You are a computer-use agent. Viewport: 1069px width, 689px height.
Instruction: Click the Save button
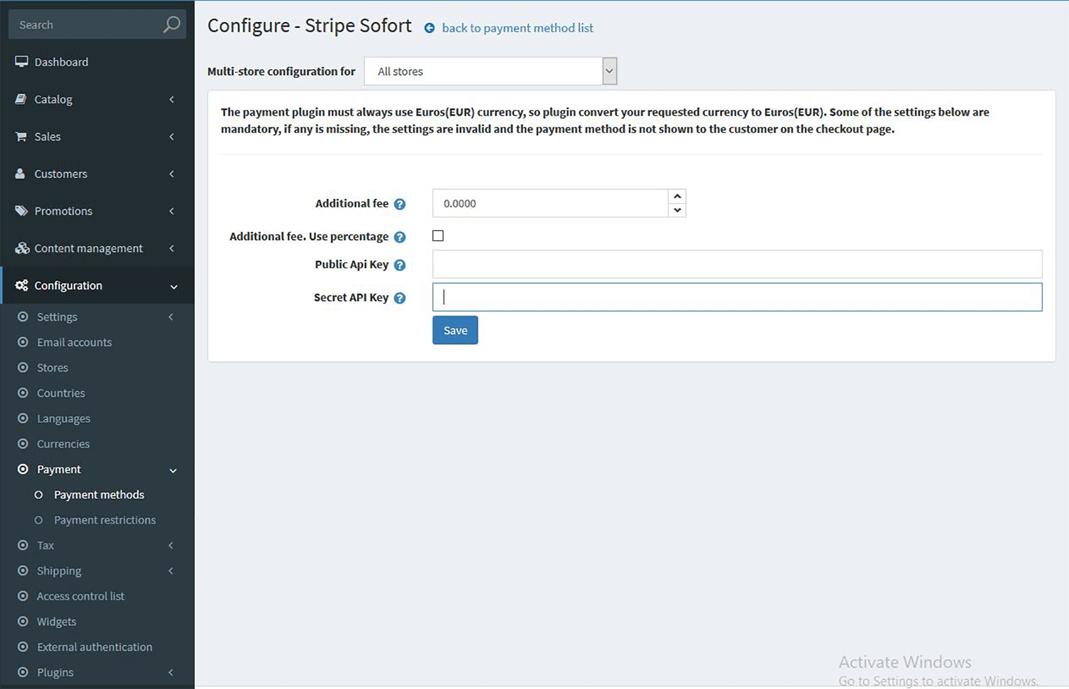(455, 330)
